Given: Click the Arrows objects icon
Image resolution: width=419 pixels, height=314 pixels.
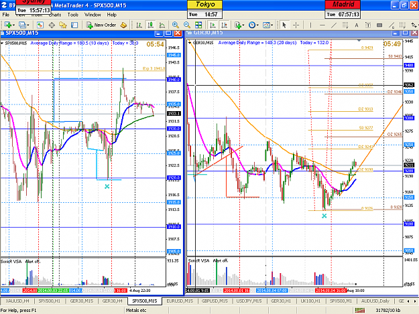Looking at the screenshot, I should tap(414, 25).
